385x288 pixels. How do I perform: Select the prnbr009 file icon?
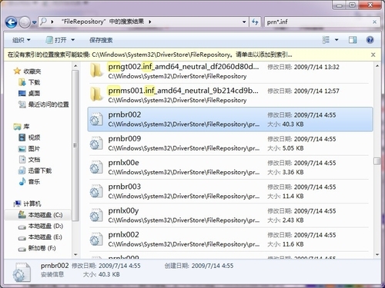[x=96, y=144]
